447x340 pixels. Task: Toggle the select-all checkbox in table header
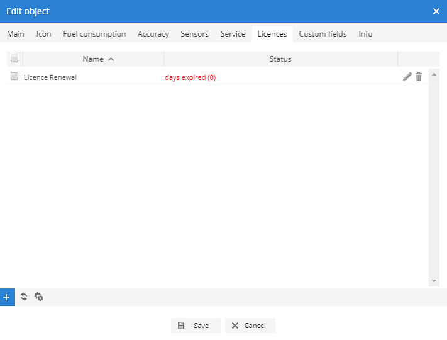[x=14, y=59]
